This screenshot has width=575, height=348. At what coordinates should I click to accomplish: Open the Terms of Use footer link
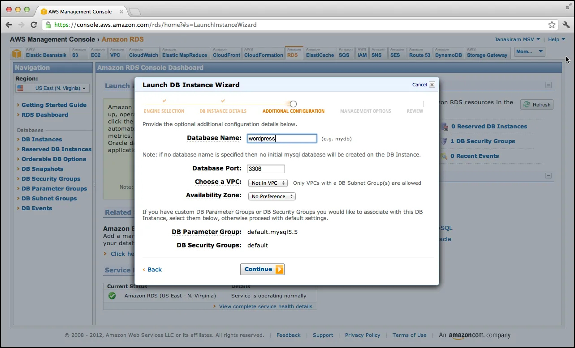[x=410, y=335]
